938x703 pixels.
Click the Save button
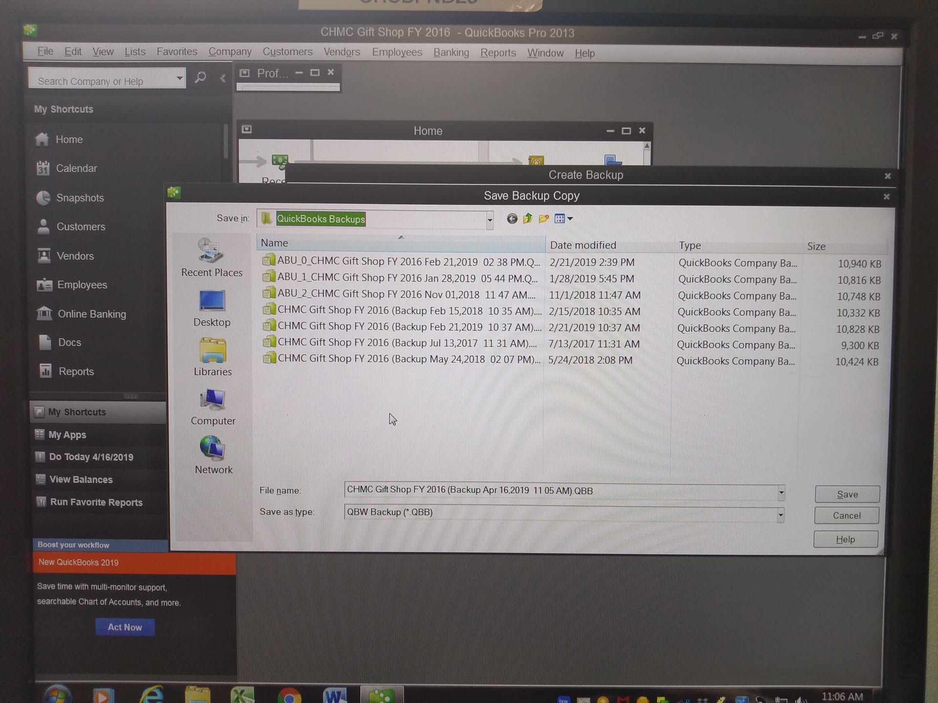pyautogui.click(x=847, y=494)
